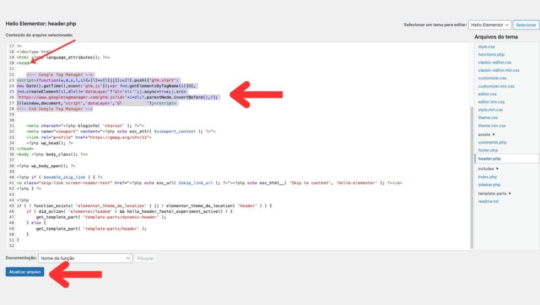Click the Google Tag Manager comment line 22
This screenshot has height=305, width=540.
60,74
